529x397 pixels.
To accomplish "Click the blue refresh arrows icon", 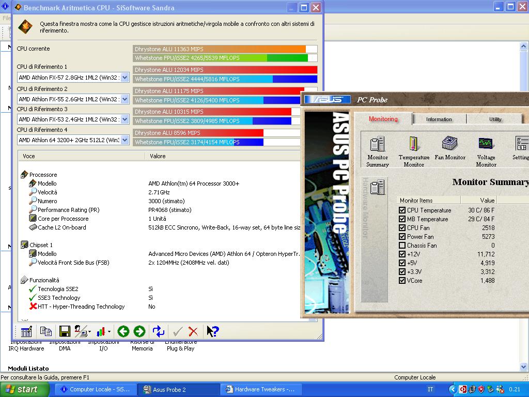I will point(158,331).
